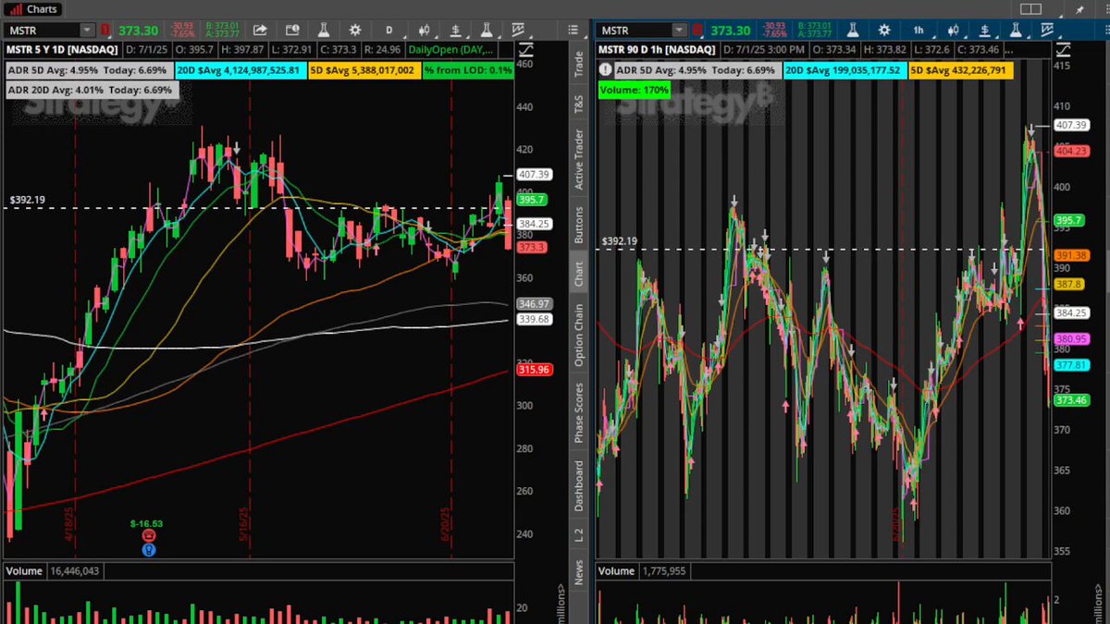
Task: Open chart settings gear on right chart
Action: coord(884,30)
